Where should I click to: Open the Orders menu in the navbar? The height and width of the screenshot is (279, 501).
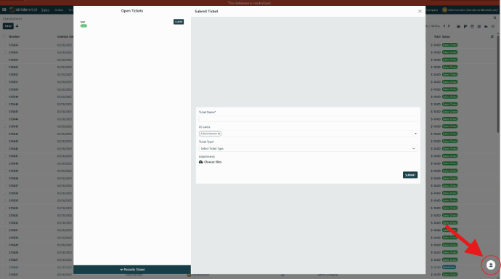tap(59, 10)
